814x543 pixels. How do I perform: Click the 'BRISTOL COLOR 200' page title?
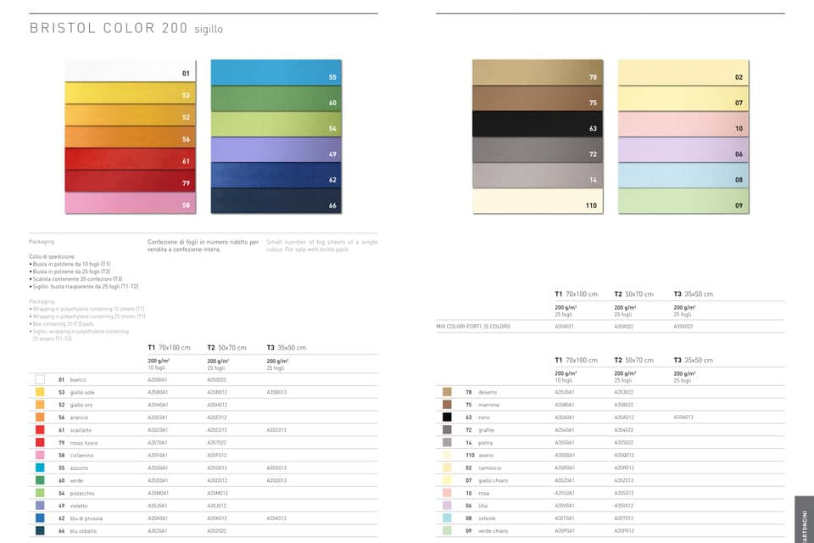109,28
